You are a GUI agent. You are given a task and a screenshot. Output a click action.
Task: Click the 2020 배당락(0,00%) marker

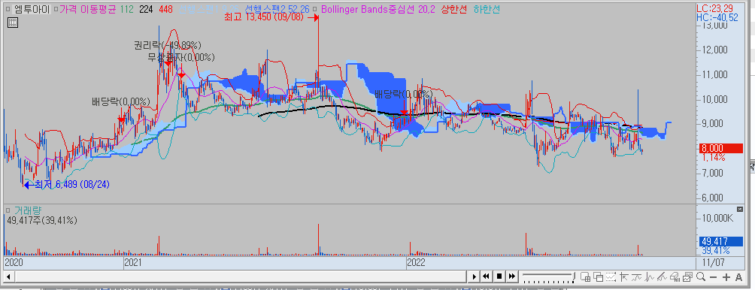tap(121, 102)
